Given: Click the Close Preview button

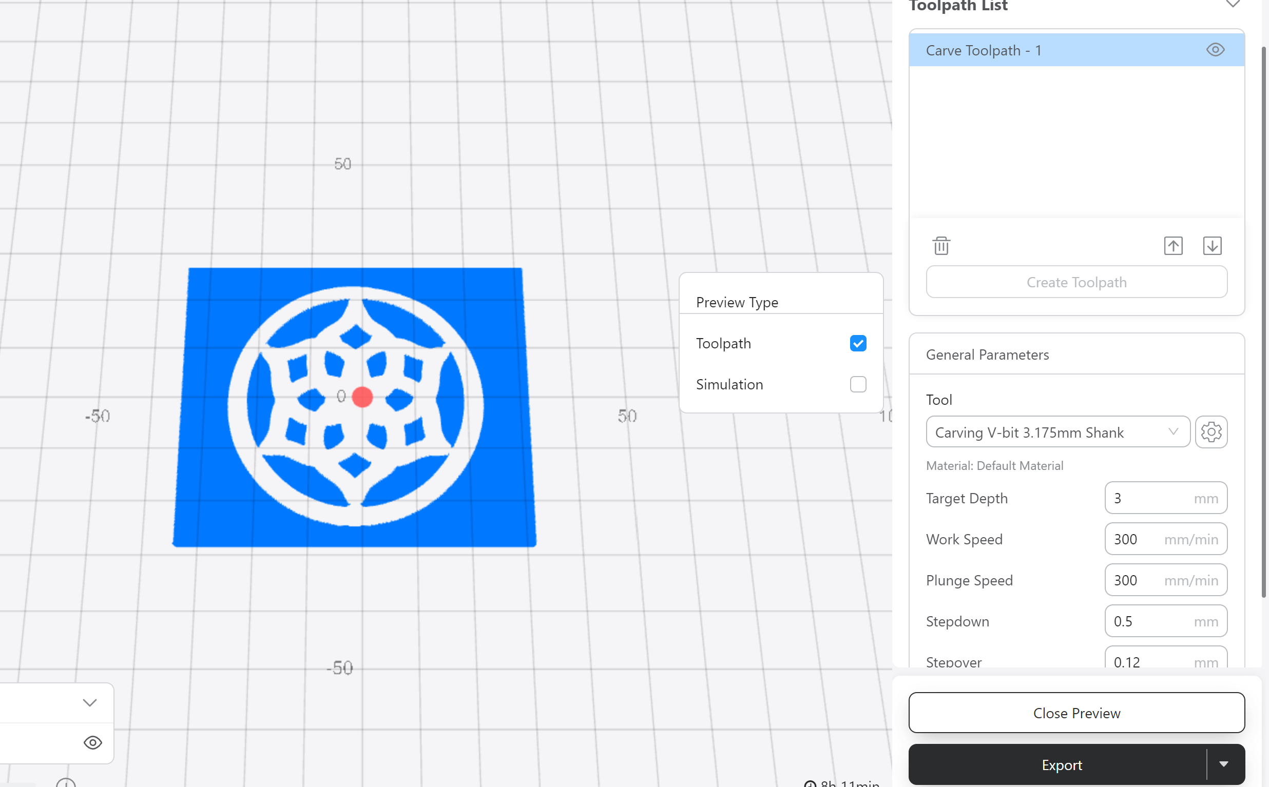Looking at the screenshot, I should tap(1076, 713).
